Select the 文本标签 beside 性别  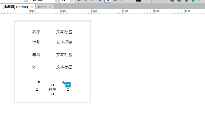(x=64, y=42)
